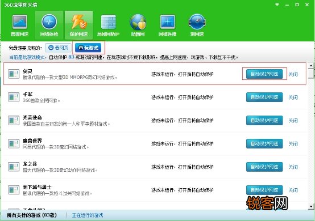Click 关闭 link for 地下城与勇士
The width and height of the screenshot is (315, 221).
(x=293, y=190)
